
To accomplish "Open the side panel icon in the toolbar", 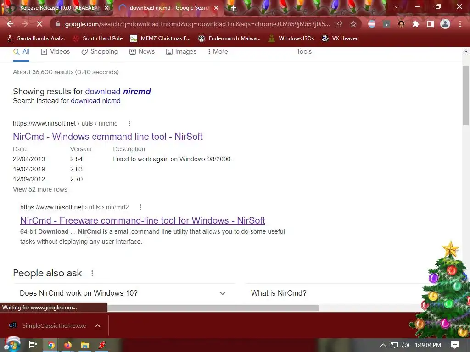I will point(431,24).
